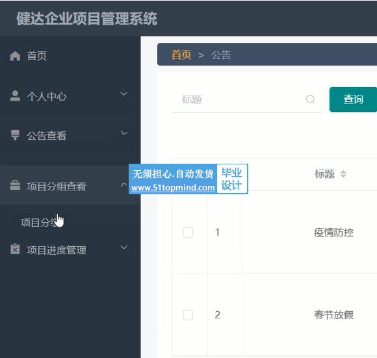
Task: Click the magnifier icon in 标题 search box
Action: [310, 99]
